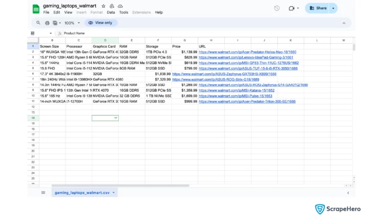Select row 1 header
381x224 pixels.
[x=33, y=46]
